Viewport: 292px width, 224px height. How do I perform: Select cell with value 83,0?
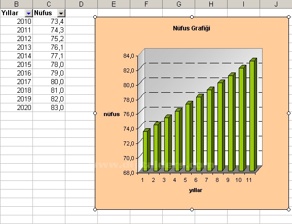pos(49,107)
